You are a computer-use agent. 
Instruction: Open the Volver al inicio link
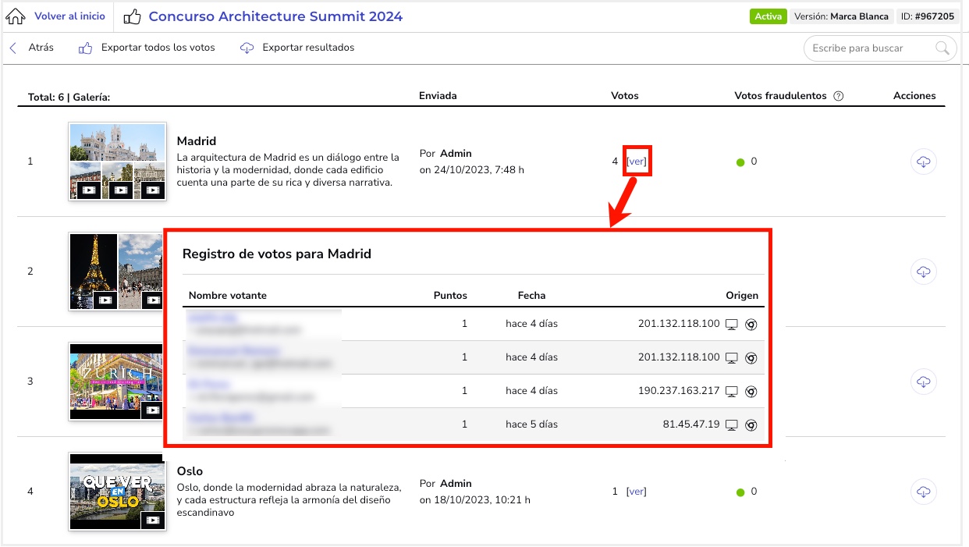(69, 16)
